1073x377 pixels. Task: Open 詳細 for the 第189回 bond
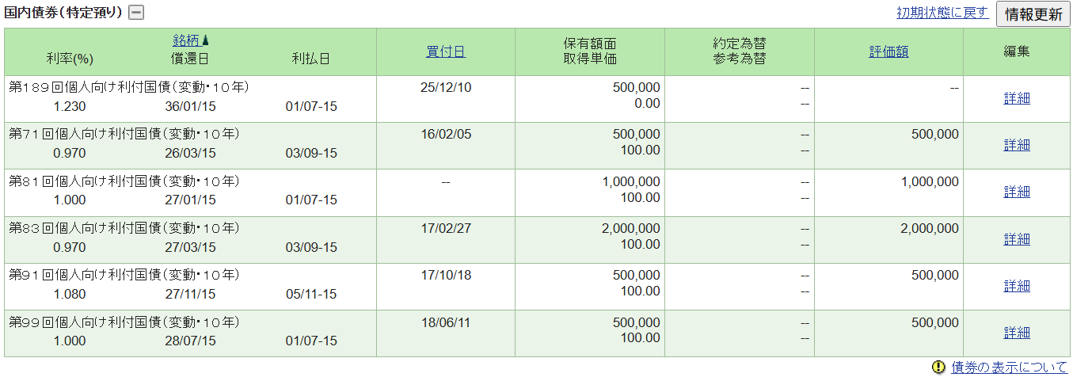click(x=1017, y=99)
